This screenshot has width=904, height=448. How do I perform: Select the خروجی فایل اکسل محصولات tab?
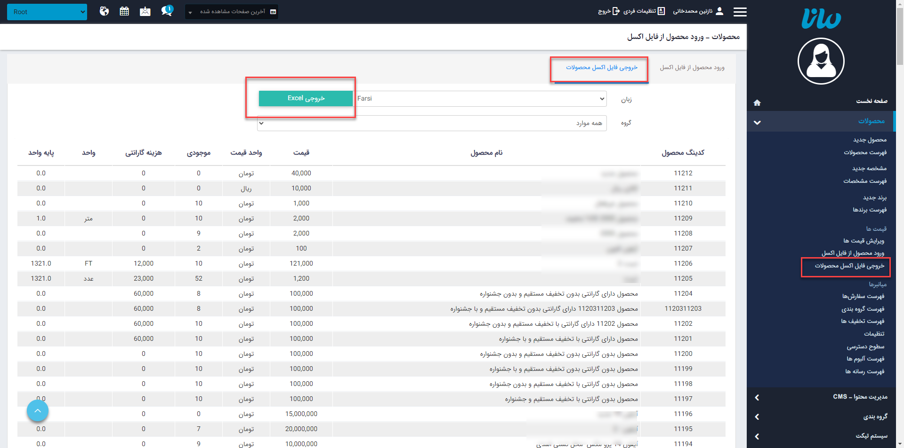601,68
